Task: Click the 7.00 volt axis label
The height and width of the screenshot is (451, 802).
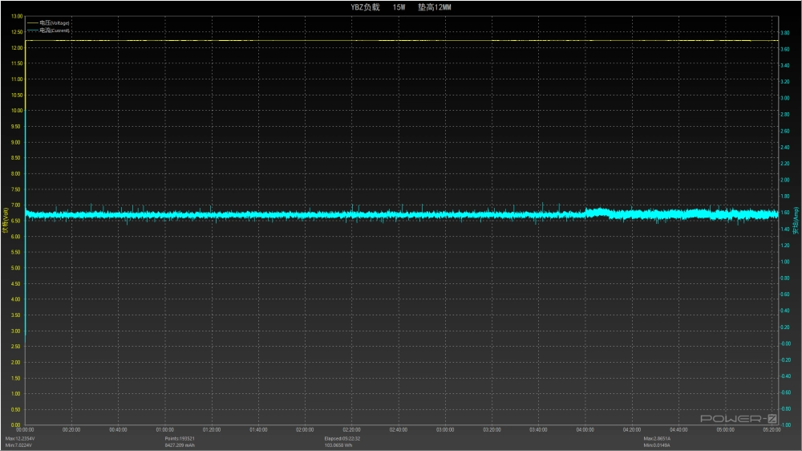Action: (x=16, y=205)
